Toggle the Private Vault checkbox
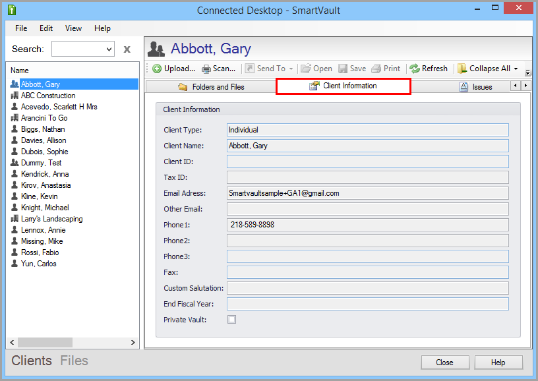The width and height of the screenshot is (538, 381). pyautogui.click(x=232, y=320)
